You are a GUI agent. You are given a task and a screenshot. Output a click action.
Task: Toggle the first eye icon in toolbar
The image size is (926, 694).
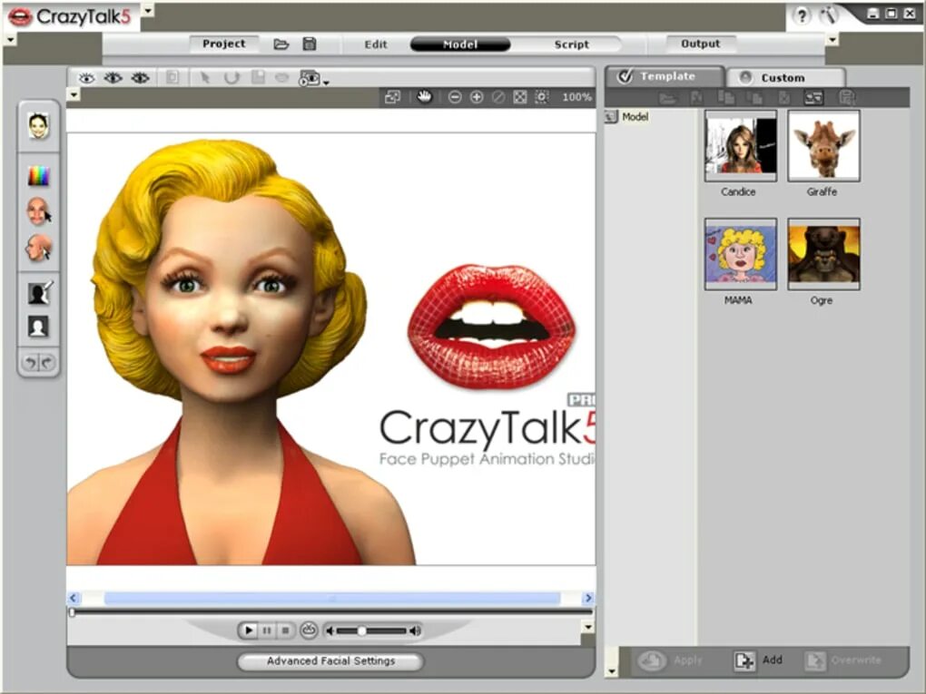tap(87, 78)
